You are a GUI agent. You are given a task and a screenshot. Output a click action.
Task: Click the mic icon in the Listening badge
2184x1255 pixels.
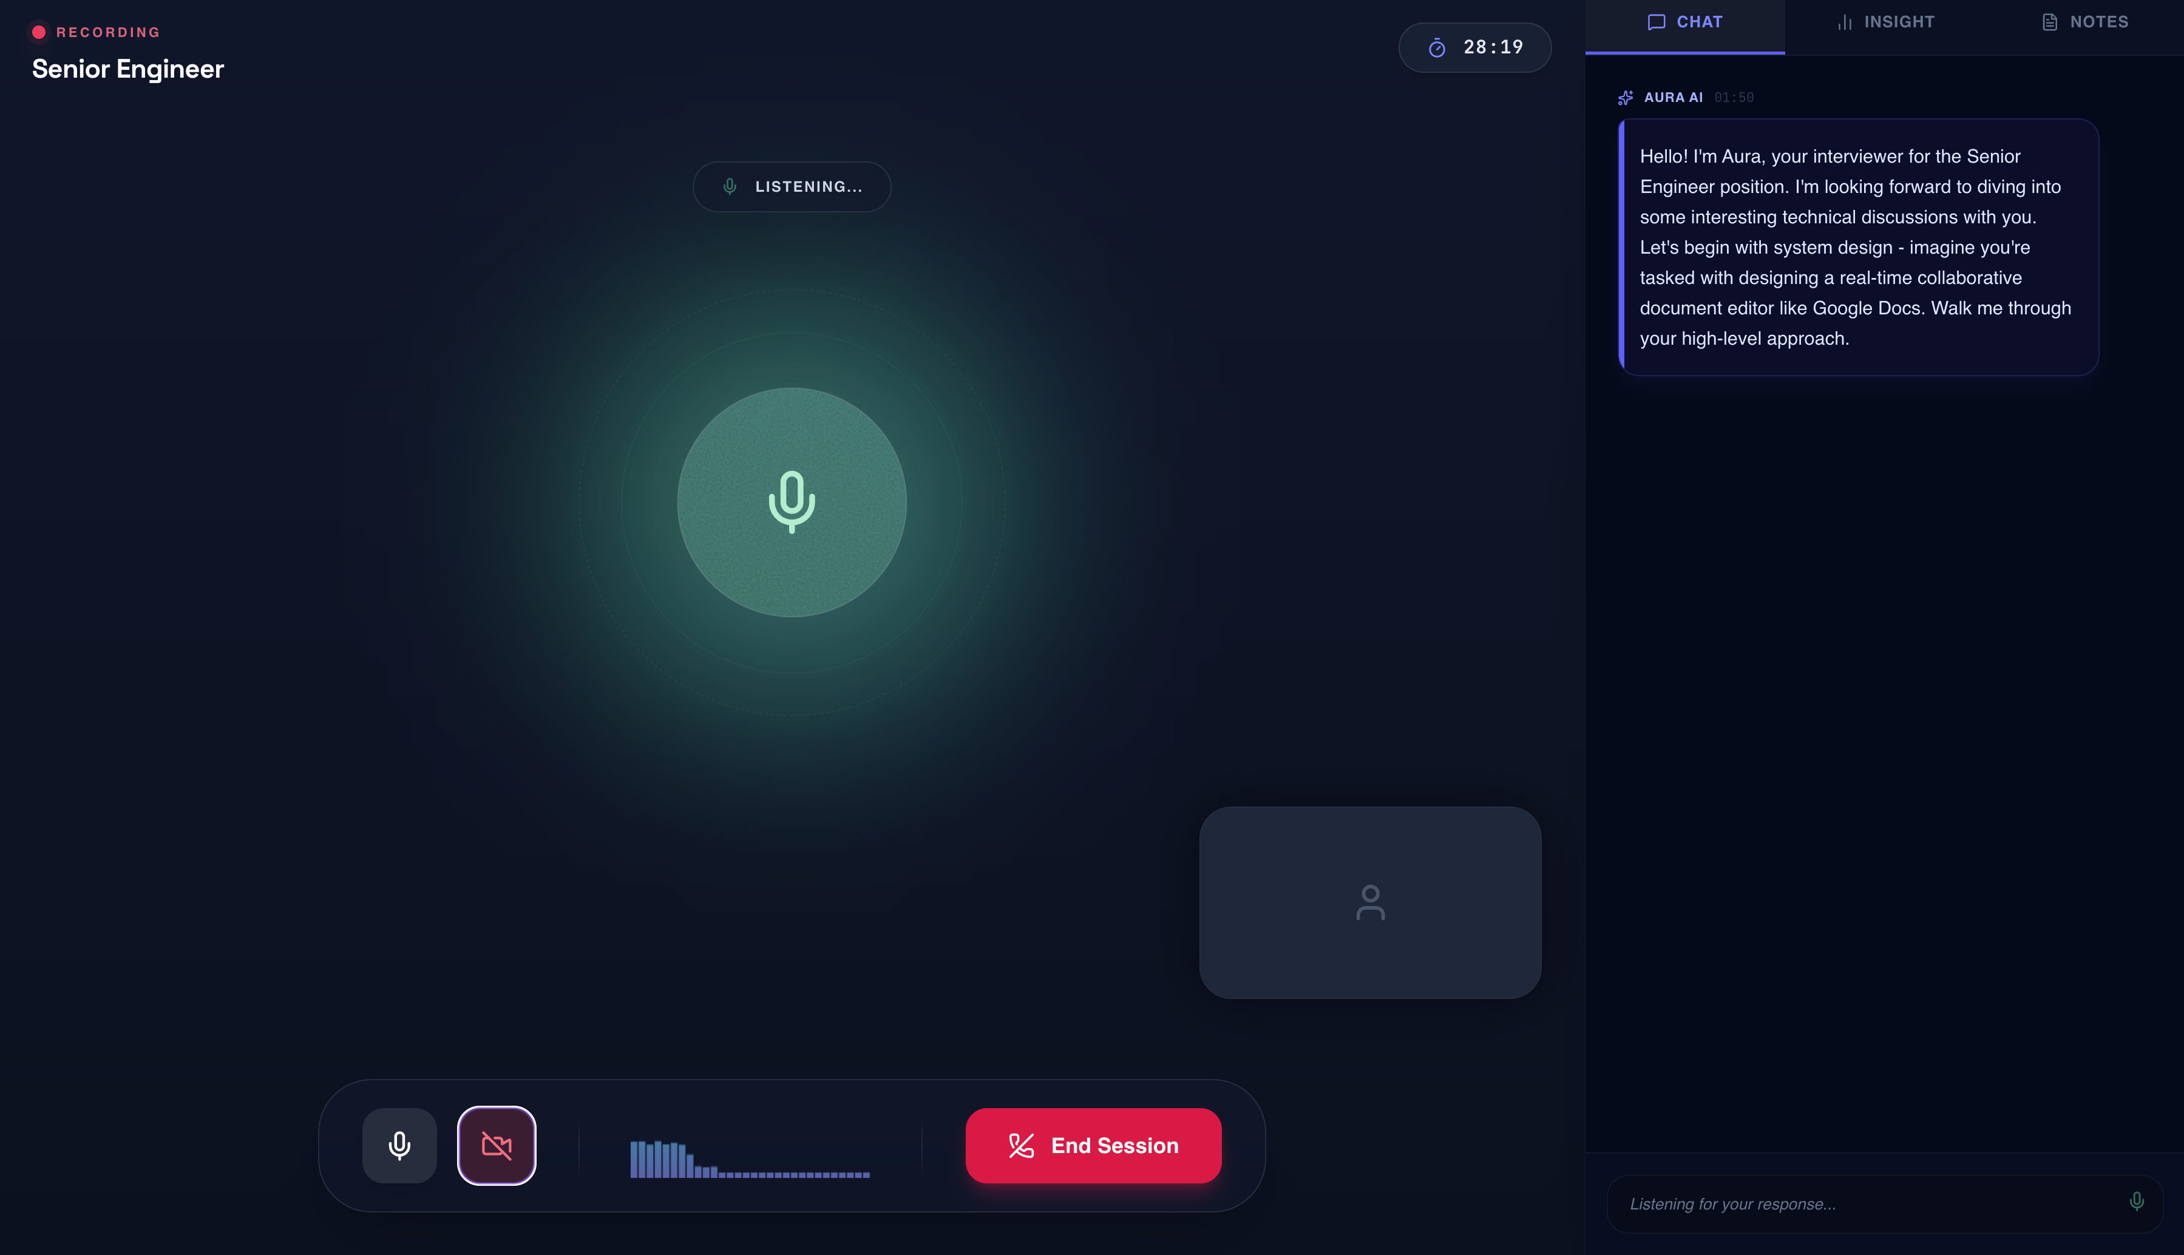pyautogui.click(x=729, y=186)
